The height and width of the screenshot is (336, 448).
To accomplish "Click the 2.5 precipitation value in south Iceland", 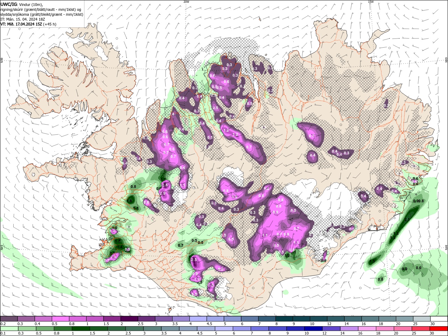I will tap(194, 260).
